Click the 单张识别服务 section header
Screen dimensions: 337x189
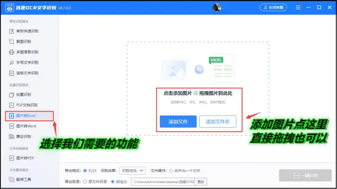pyautogui.click(x=19, y=21)
